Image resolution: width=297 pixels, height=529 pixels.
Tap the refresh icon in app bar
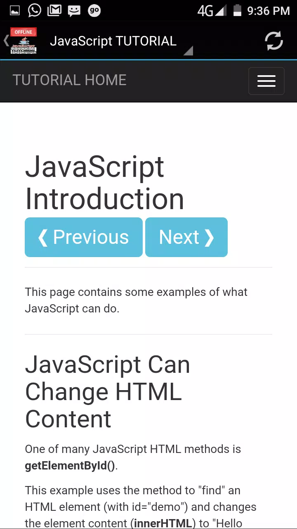pos(274,41)
